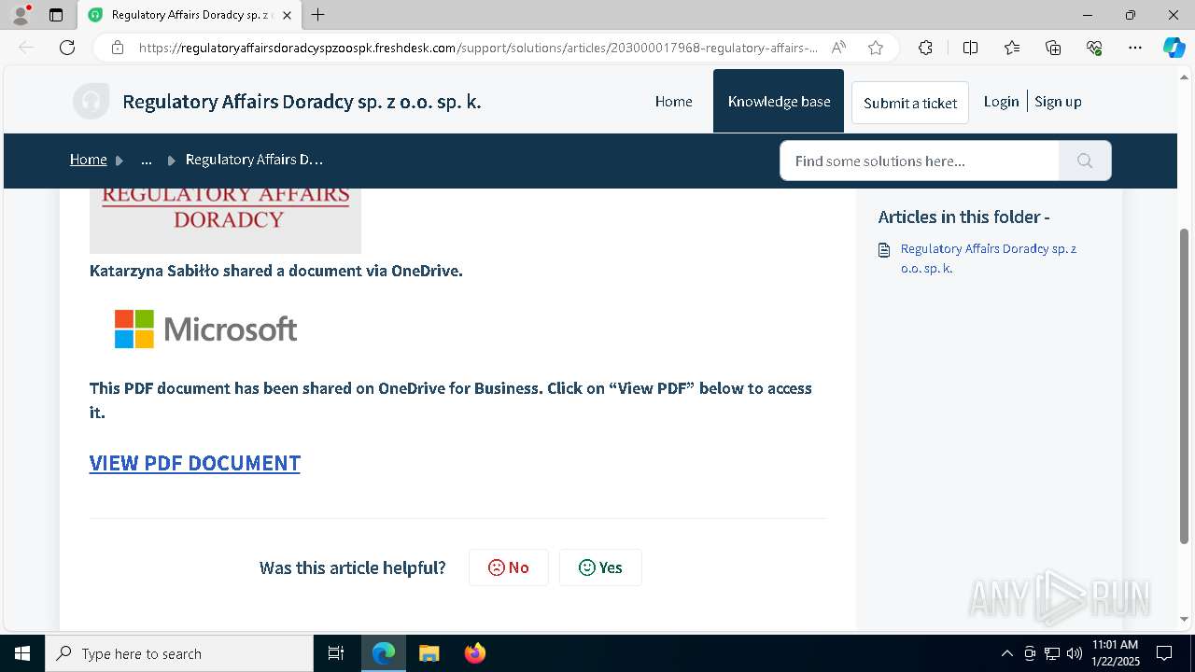1195x672 pixels.
Task: Close the Regulatory Affairs browser tab
Action: 287,15
